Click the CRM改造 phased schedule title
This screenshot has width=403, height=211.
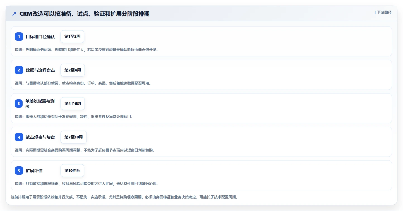84,14
